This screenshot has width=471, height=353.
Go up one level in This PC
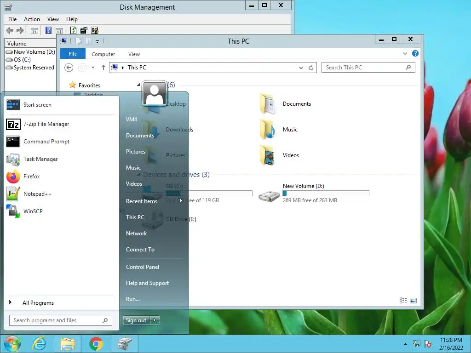pyautogui.click(x=103, y=68)
